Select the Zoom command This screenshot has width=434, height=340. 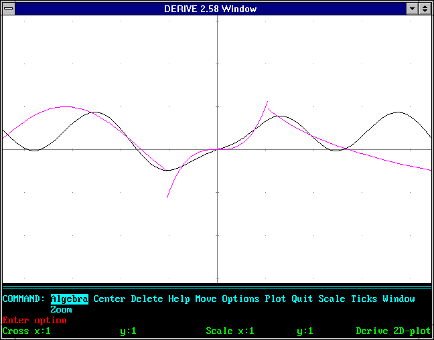click(61, 310)
